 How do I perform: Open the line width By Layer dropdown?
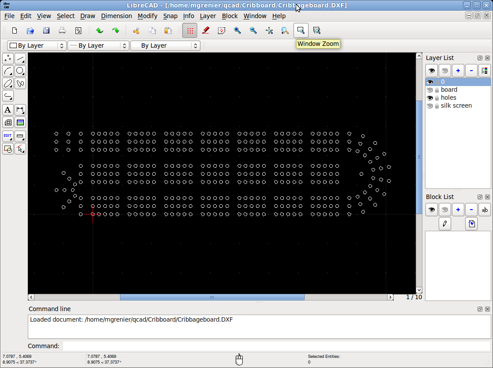pyautogui.click(x=165, y=45)
